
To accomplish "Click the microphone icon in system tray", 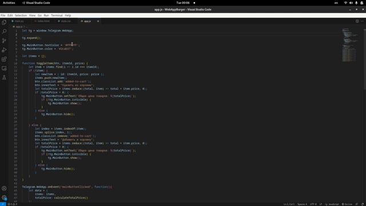I will click(356, 3).
